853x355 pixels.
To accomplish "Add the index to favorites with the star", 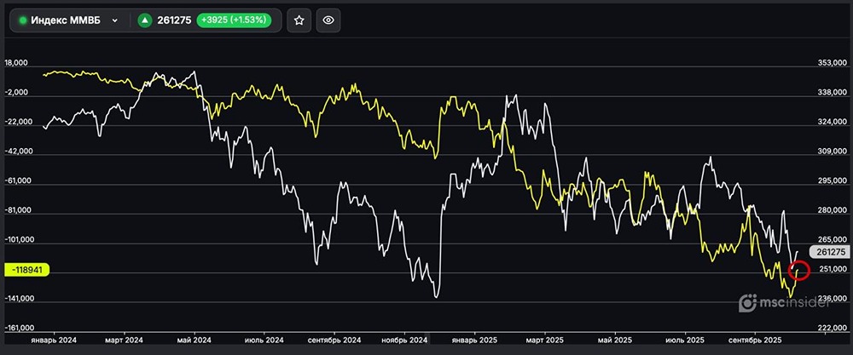I will pyautogui.click(x=299, y=20).
